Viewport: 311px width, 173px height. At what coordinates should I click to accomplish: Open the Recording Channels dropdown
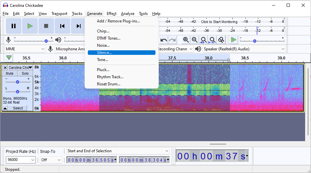[176, 49]
